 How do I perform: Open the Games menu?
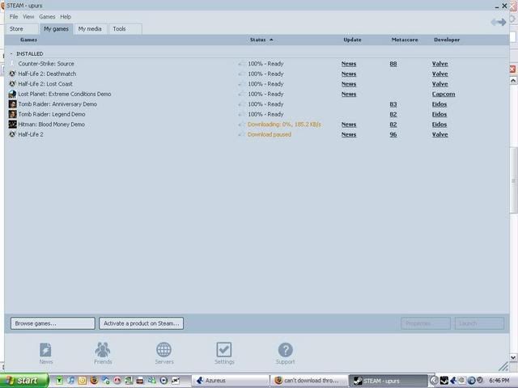(47, 16)
